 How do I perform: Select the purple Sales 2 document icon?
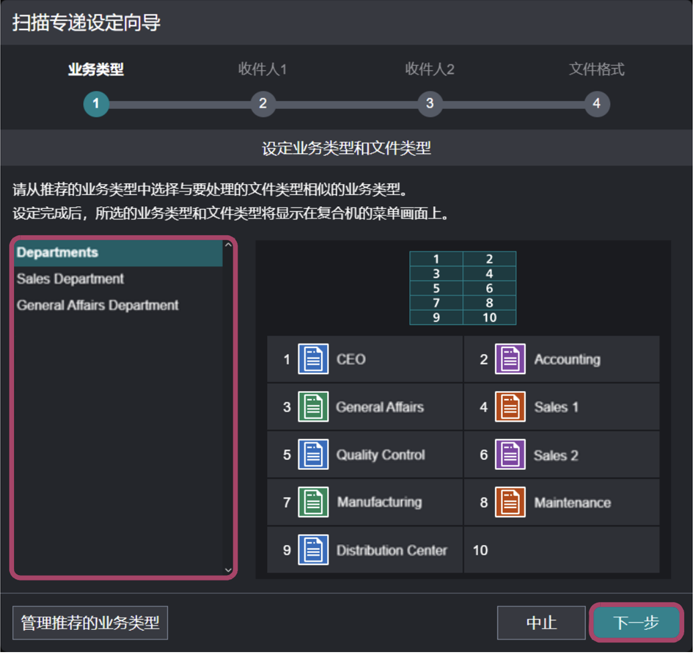(510, 455)
